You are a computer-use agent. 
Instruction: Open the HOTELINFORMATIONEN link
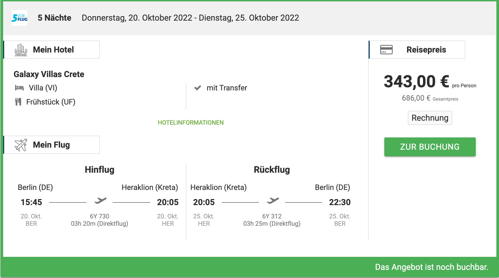click(x=191, y=123)
